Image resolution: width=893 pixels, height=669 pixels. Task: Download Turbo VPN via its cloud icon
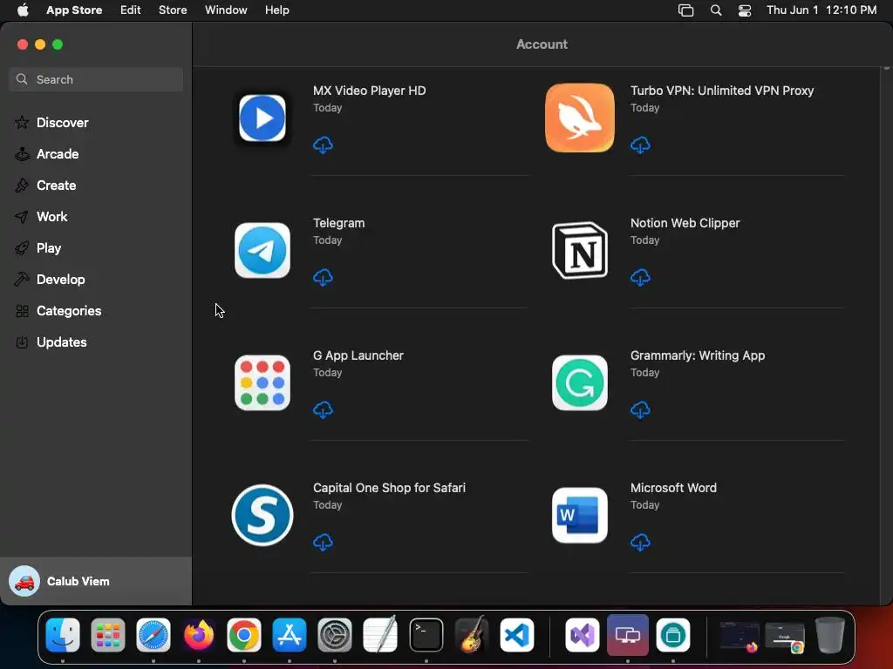pos(640,145)
